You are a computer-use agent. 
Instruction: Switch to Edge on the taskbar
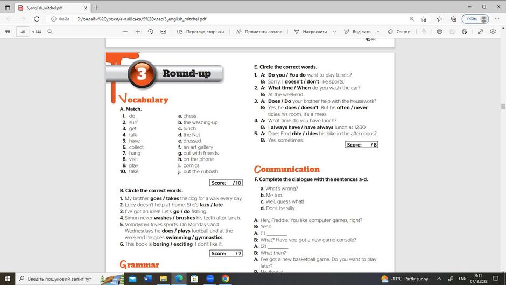[179, 279]
